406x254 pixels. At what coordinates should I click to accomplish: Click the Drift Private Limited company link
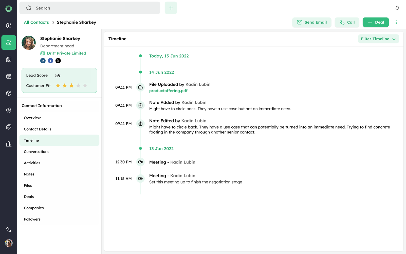click(x=66, y=53)
